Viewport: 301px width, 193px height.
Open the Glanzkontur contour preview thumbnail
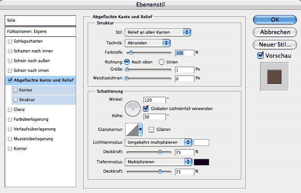click(x=132, y=129)
